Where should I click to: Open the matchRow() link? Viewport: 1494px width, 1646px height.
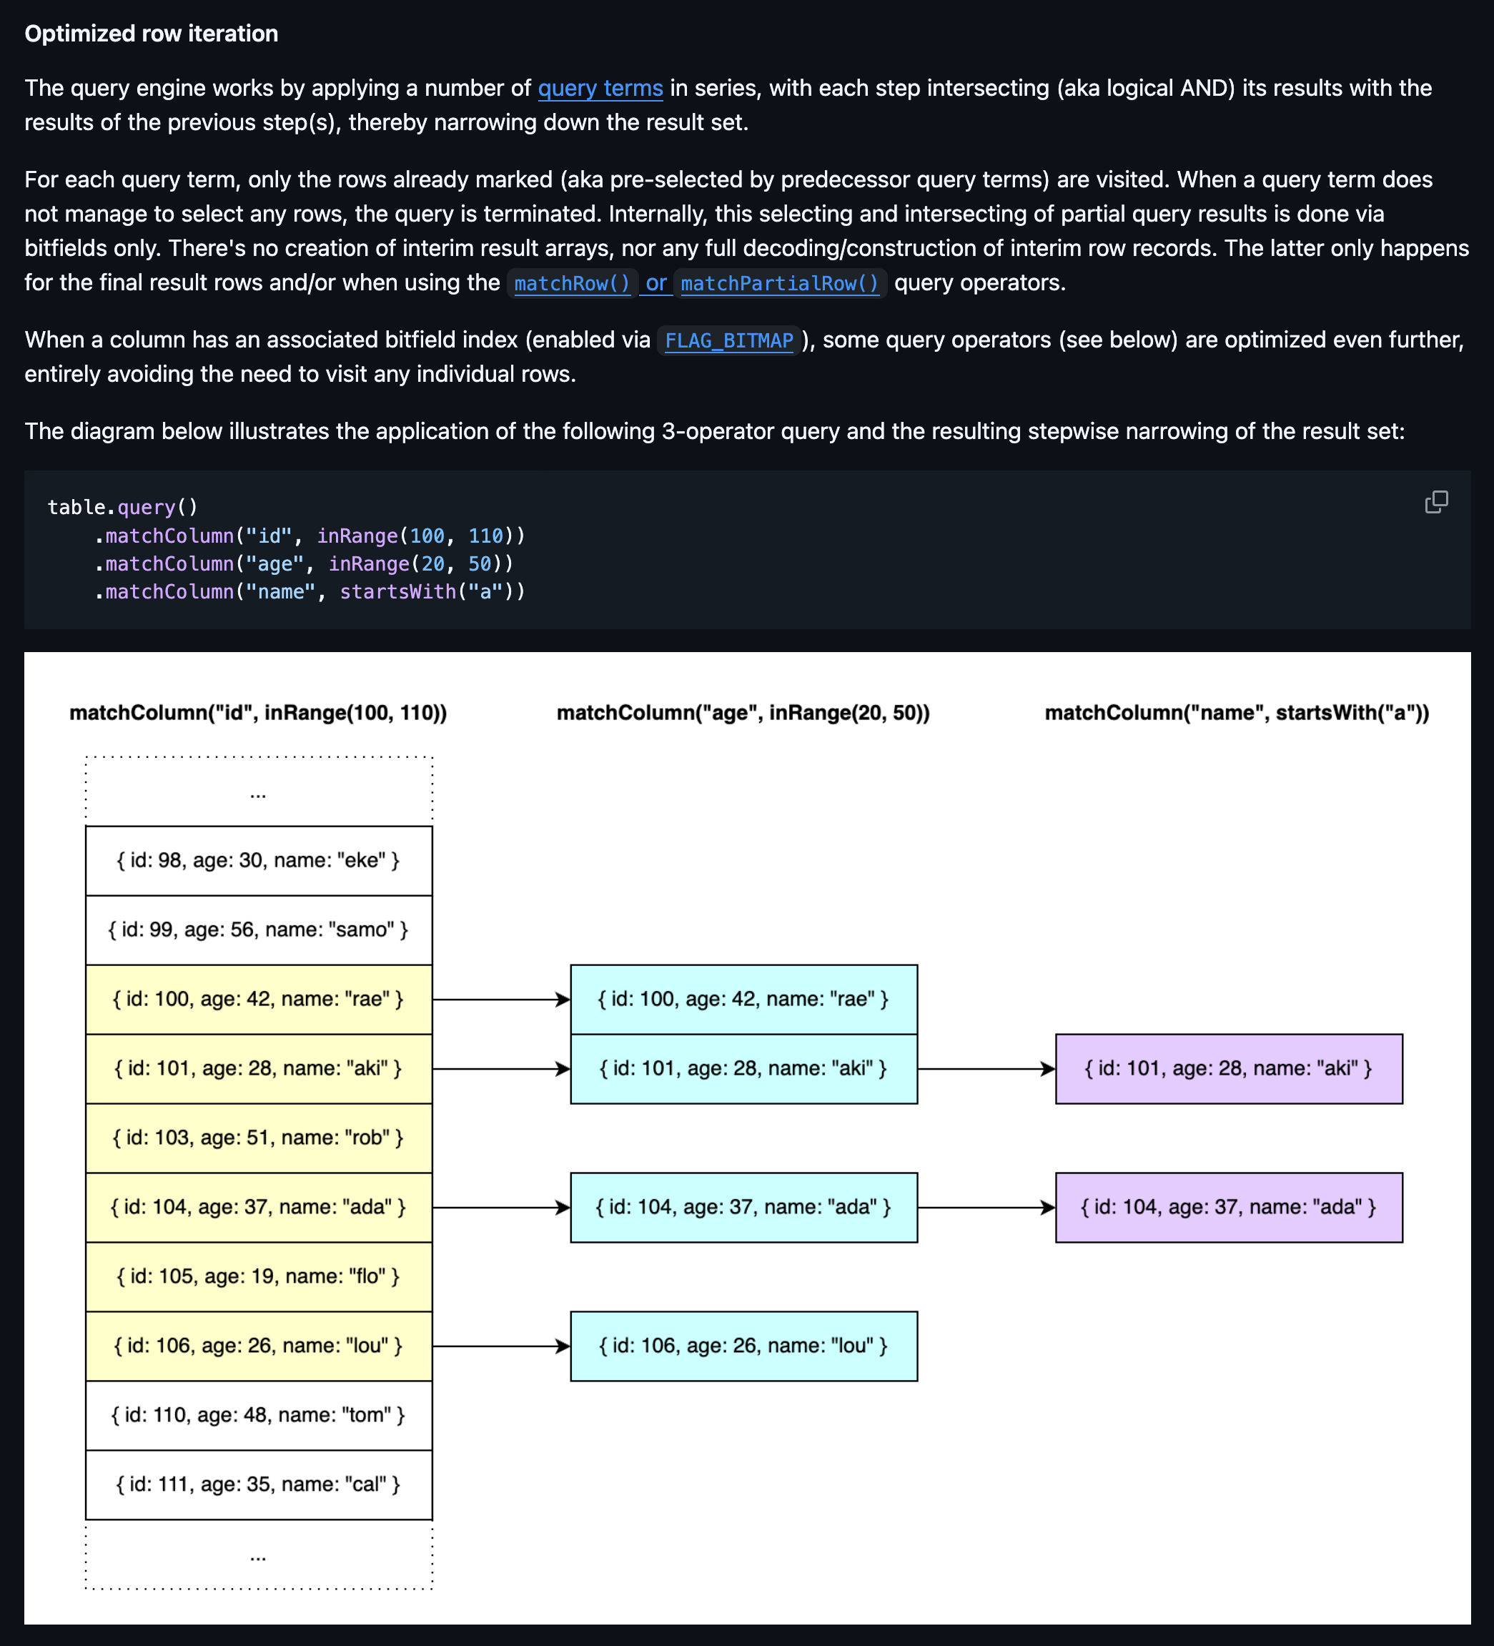(571, 283)
